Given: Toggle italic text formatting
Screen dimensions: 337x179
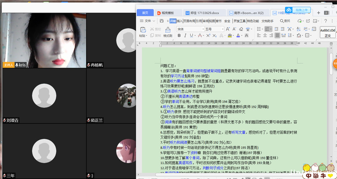Looking at the screenshot, I should coord(185,36).
